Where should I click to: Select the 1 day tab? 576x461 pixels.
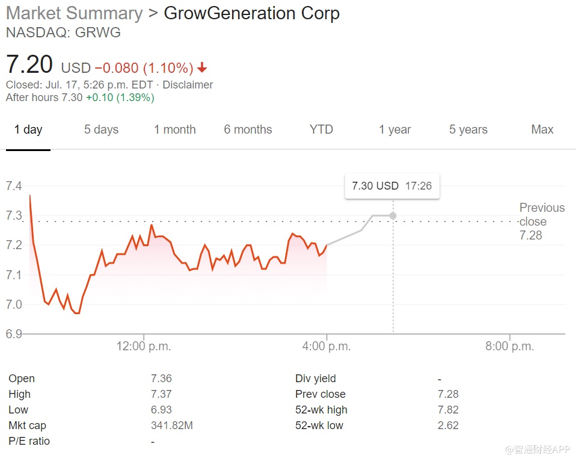tap(28, 129)
